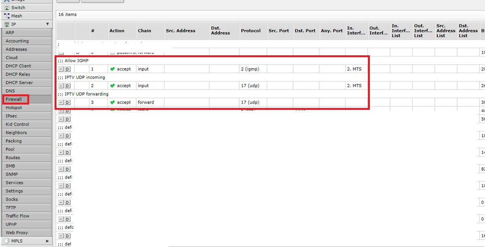Sort by Dst. Address List column header
Viewport: 485px width, 247px height.
[x=468, y=31]
